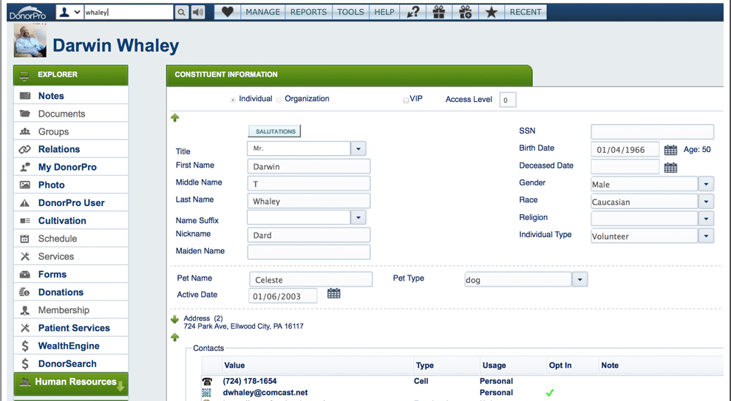This screenshot has height=401, width=731.
Task: Click the CONSTITUENT INFORMATION tab header
Action: click(x=349, y=75)
